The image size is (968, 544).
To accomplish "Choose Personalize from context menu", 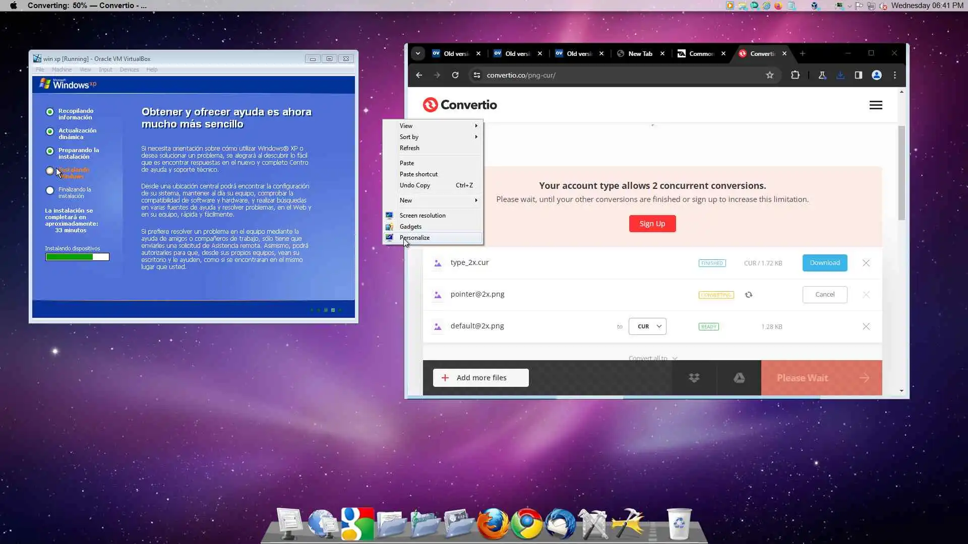I will (x=415, y=238).
